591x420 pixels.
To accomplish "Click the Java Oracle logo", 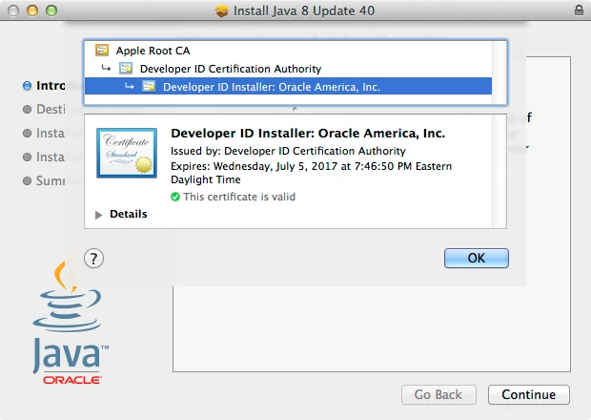I will coord(71,323).
